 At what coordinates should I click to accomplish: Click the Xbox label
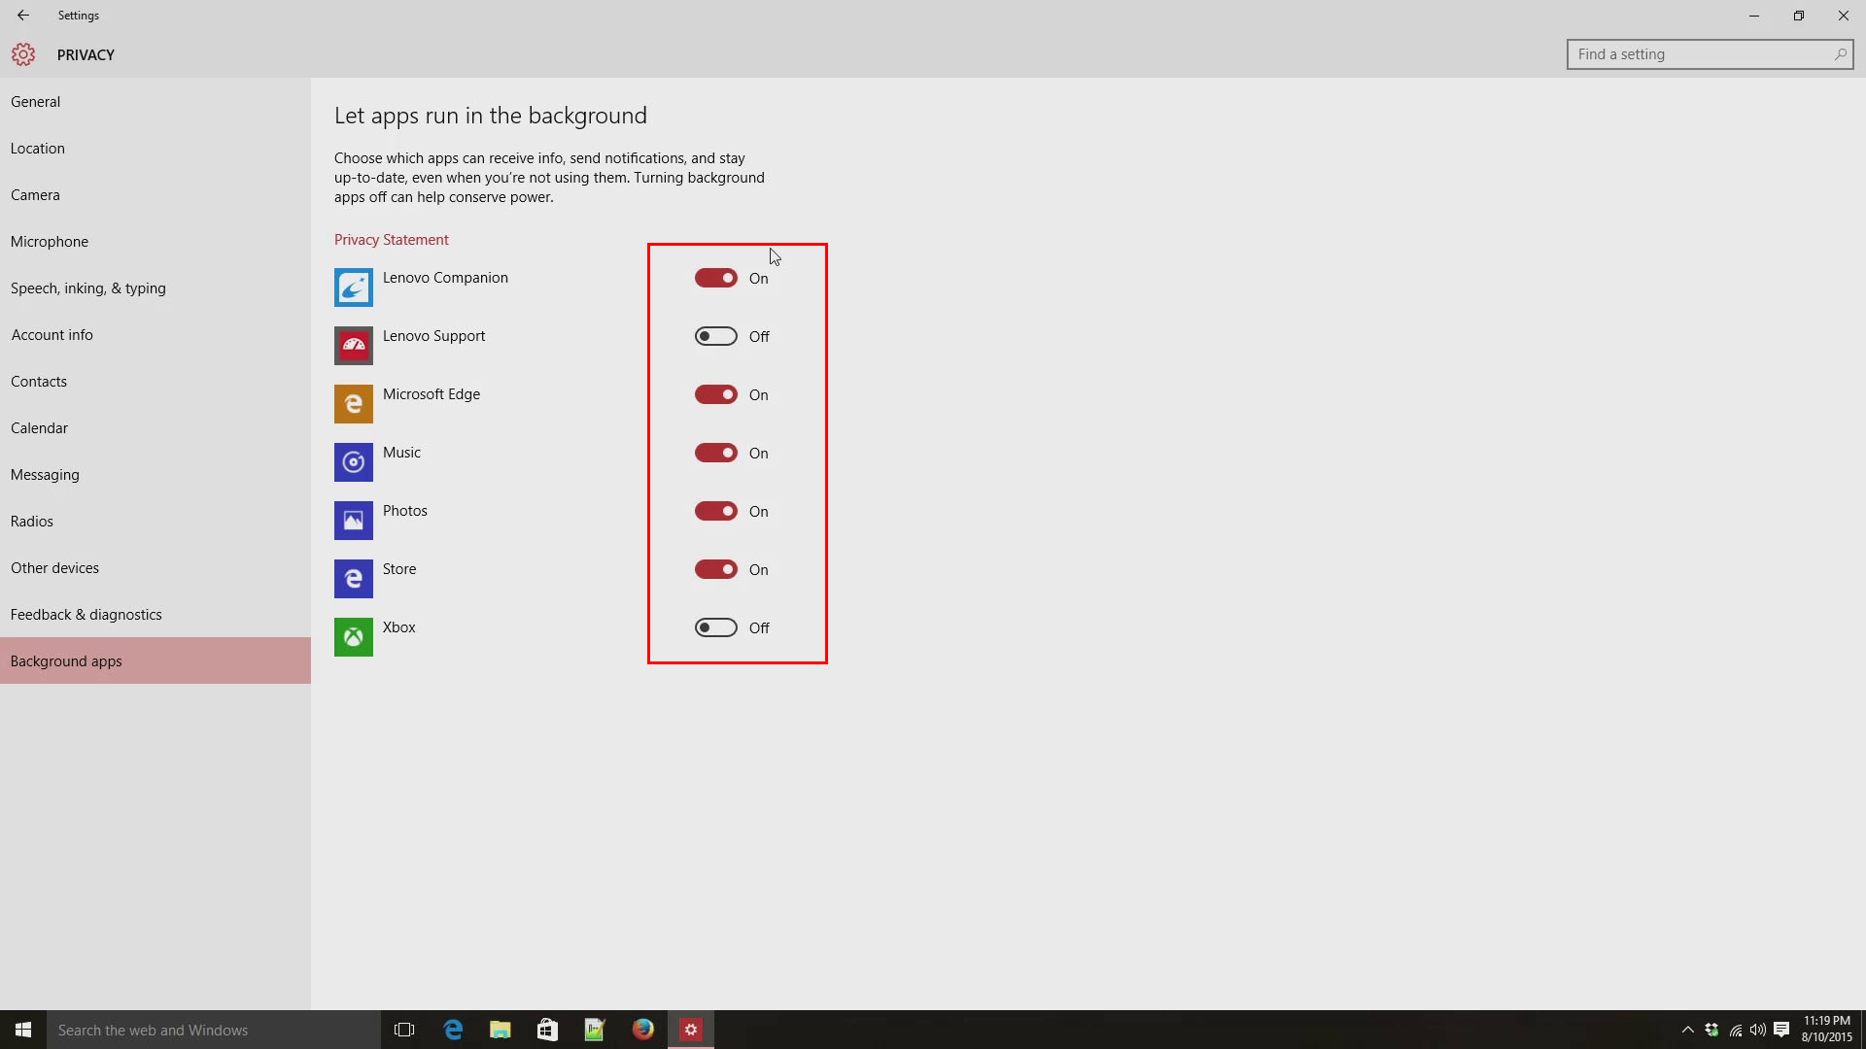coord(399,627)
